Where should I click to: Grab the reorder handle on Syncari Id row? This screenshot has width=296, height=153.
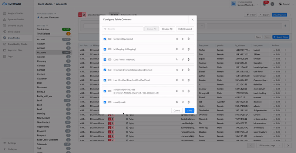coord(188,39)
